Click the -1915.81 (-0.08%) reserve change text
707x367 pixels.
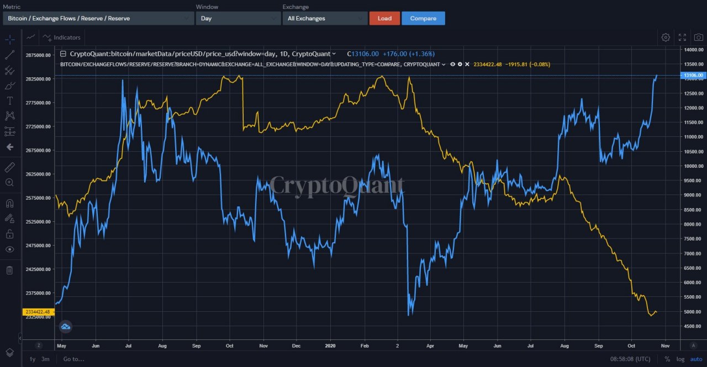[527, 65]
